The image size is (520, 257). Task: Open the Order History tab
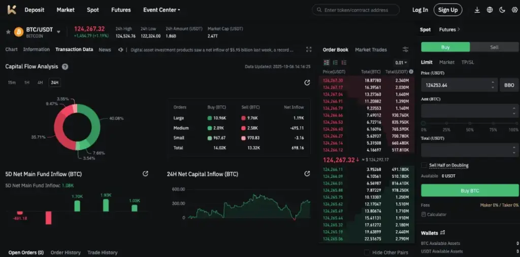[x=66, y=252]
